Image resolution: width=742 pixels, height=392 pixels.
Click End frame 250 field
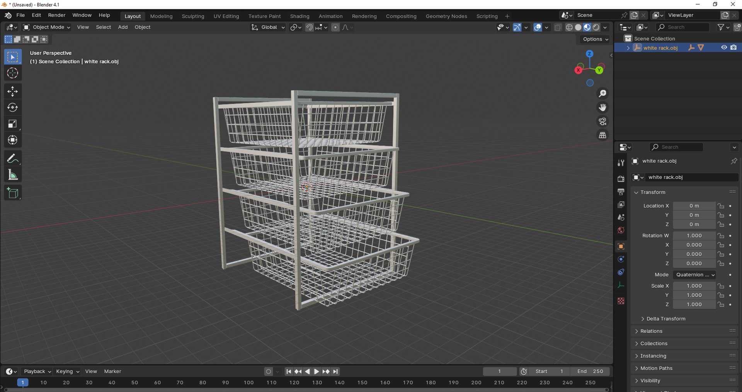tap(590, 372)
